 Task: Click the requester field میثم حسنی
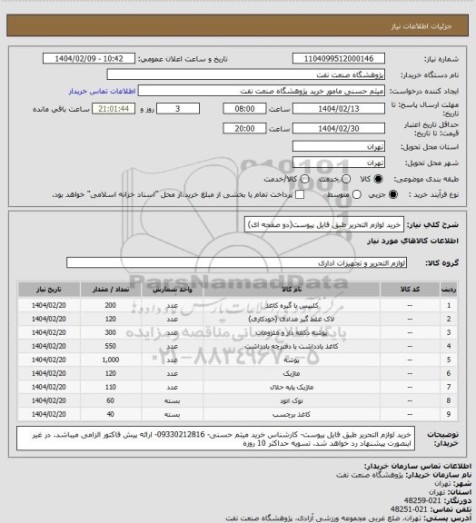point(262,91)
